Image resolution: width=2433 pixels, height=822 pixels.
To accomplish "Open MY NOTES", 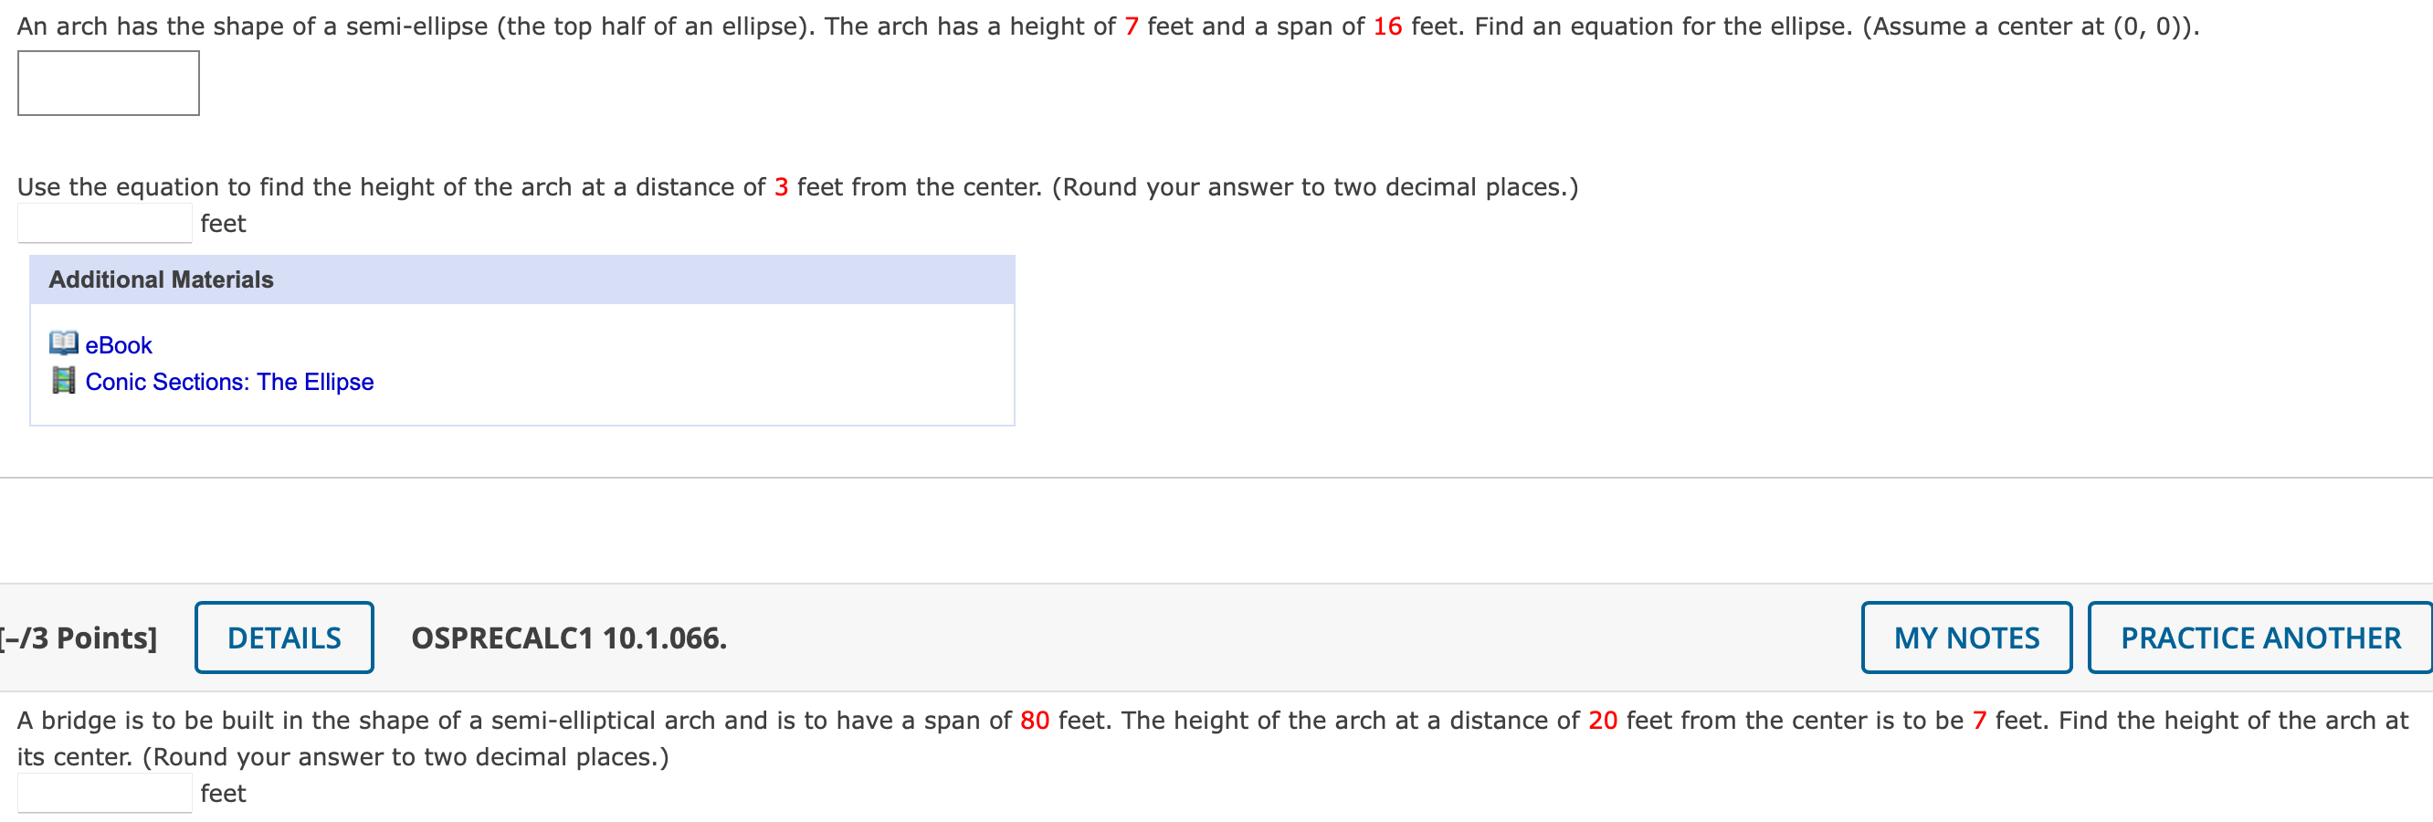I will pyautogui.click(x=1966, y=637).
